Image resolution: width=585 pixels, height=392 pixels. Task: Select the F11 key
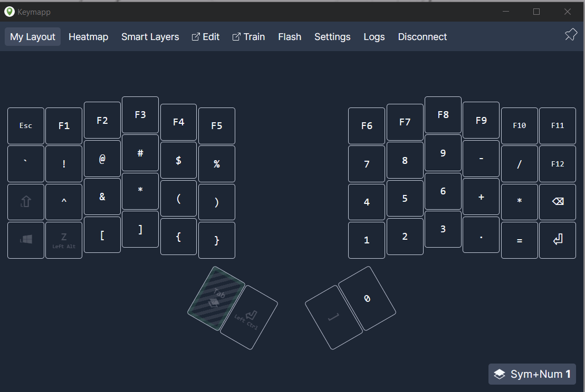[x=558, y=125]
